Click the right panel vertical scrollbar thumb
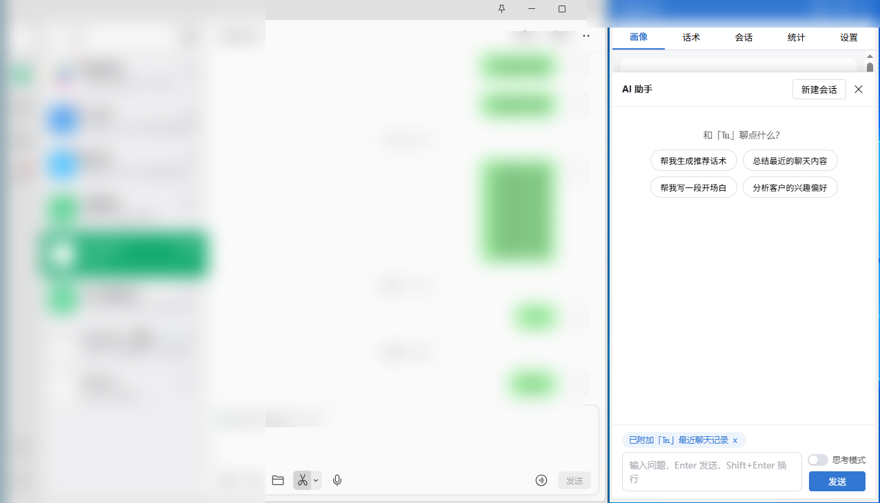This screenshot has height=503, width=880. coord(870,68)
